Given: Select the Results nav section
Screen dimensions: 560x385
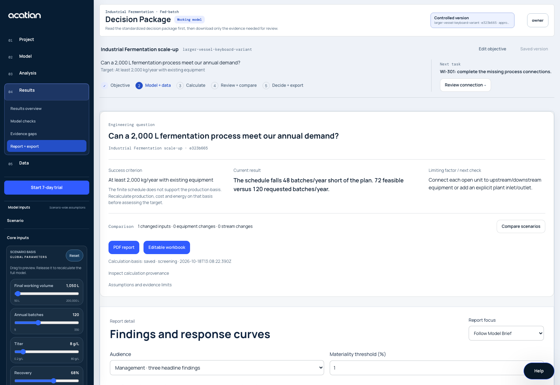Looking at the screenshot, I should pyautogui.click(x=47, y=92).
